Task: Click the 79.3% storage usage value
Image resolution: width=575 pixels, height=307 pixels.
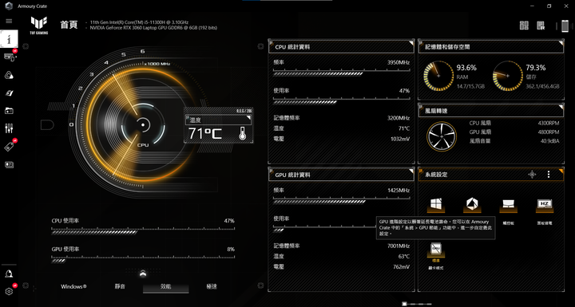Action: tap(536, 68)
